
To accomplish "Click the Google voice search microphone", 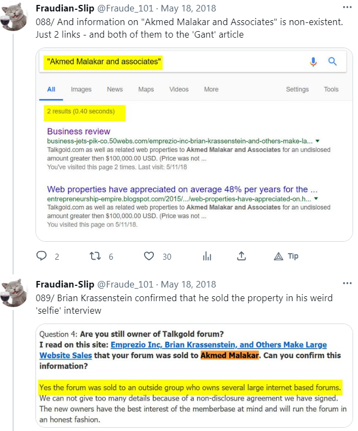I will pos(313,62).
